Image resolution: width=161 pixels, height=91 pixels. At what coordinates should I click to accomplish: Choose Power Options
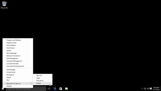tap(18, 45)
